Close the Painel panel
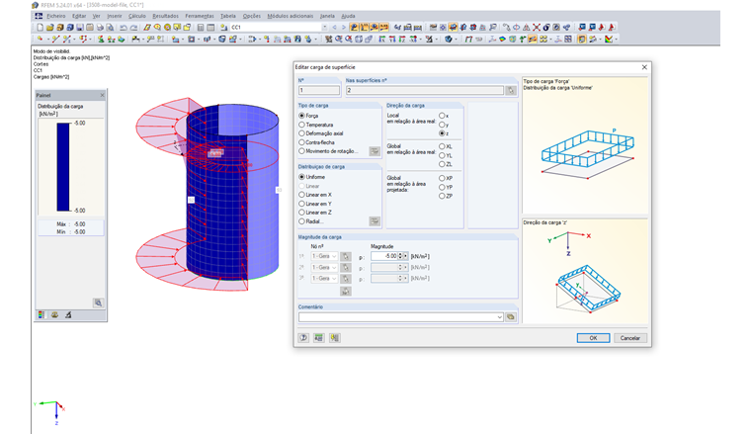 click(102, 95)
